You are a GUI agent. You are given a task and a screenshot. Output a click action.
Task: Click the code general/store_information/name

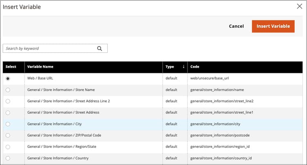pyautogui.click(x=217, y=90)
